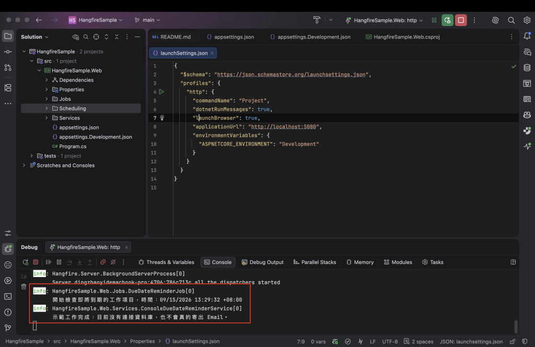Click UTF-8 encoding in status bar
535x347 pixels.
[x=390, y=341]
